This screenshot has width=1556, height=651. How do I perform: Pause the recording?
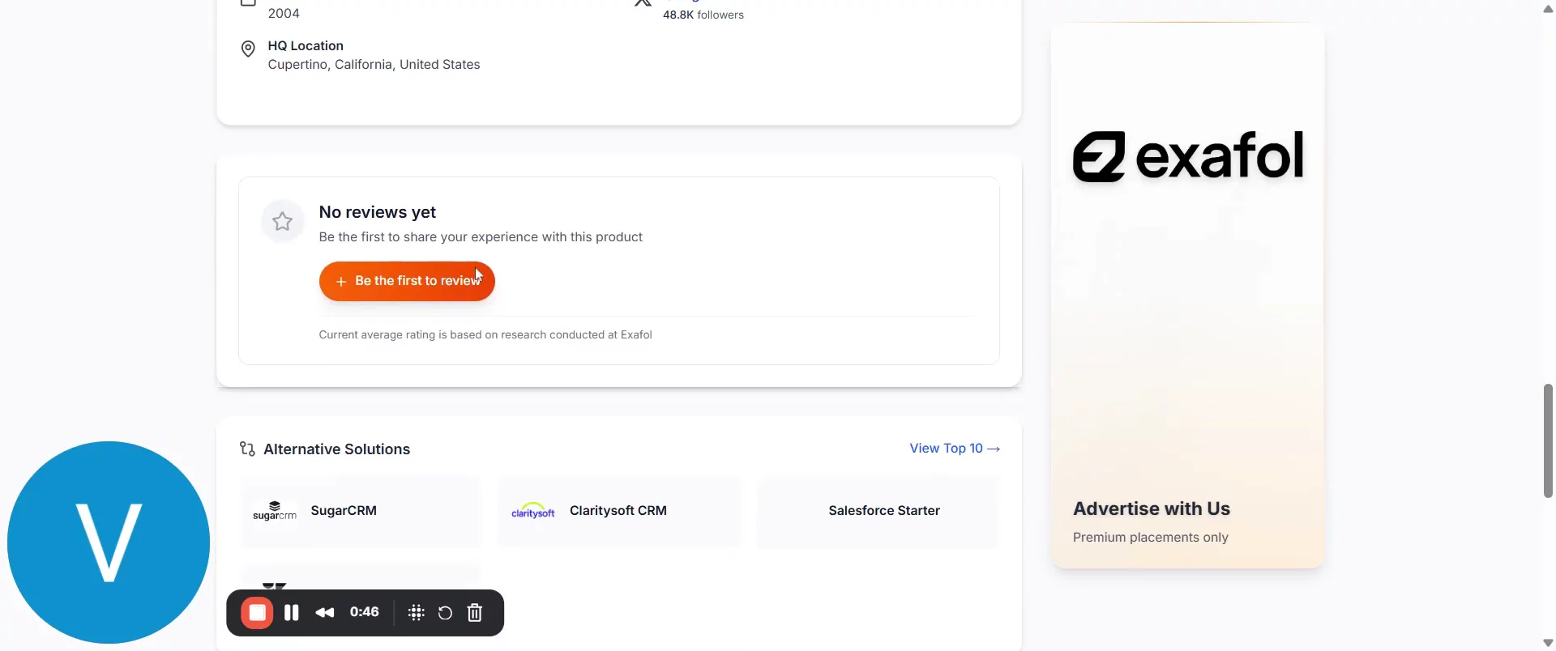[x=292, y=613]
